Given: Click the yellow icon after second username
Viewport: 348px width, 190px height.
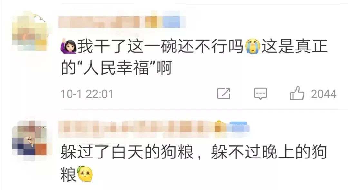Looking at the screenshot, I should pyautogui.click(x=218, y=126).
